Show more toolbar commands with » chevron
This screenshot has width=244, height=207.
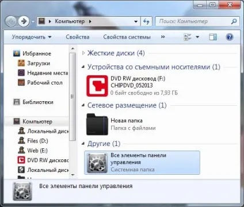pyautogui.click(x=163, y=37)
